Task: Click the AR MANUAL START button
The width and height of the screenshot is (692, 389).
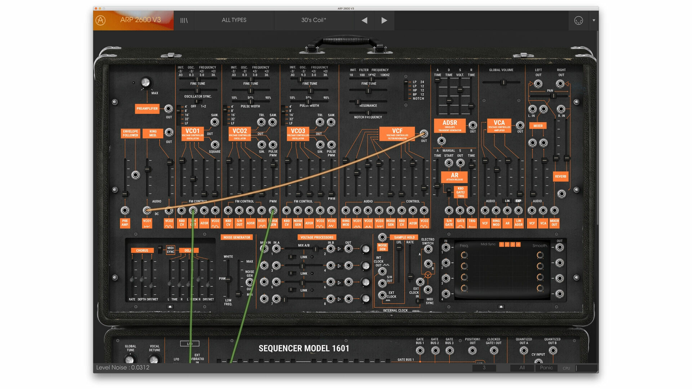Action: [x=449, y=163]
